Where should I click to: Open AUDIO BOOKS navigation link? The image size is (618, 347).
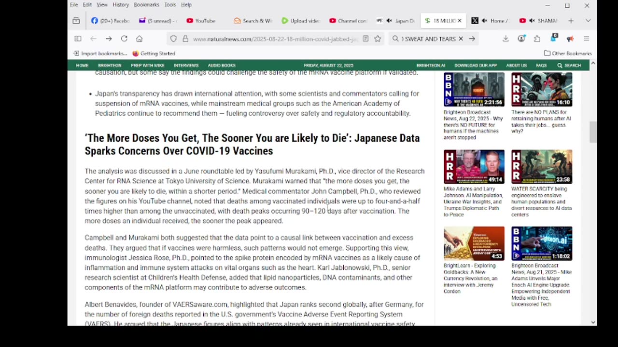click(x=222, y=65)
